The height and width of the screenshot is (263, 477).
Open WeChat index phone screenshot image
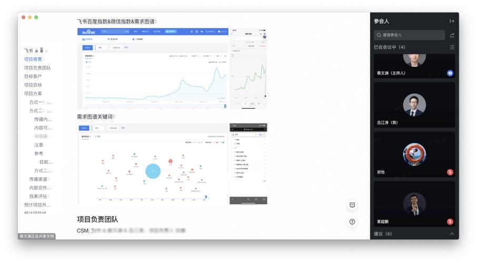coord(249,69)
